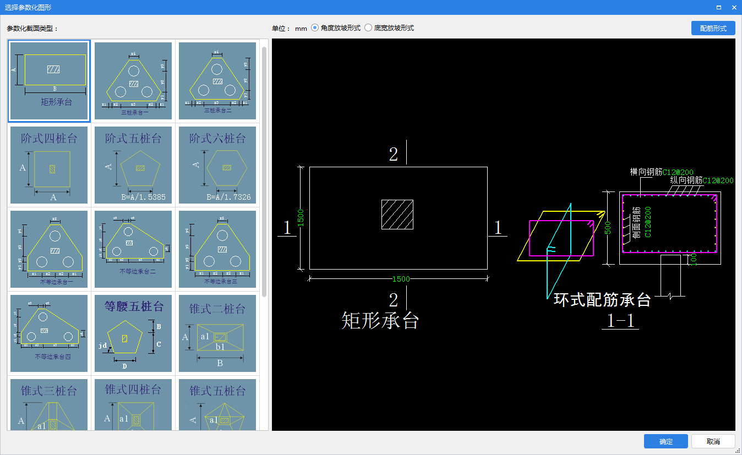742x455 pixels.
Task: Select the 阶式六桩台 hexagon shape
Action: pos(217,165)
